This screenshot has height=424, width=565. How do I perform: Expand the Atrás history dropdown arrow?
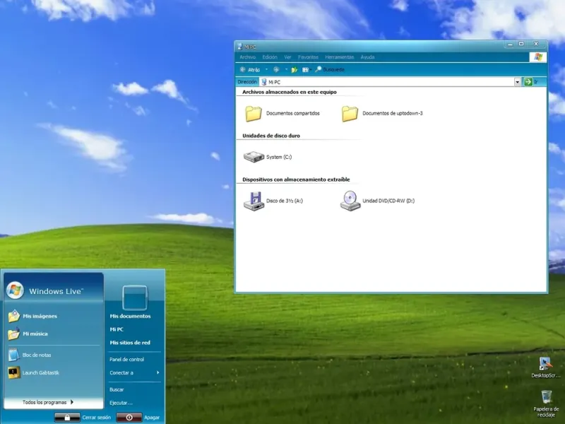267,69
